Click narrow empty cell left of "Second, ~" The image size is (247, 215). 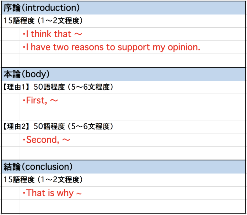[x=11, y=140]
